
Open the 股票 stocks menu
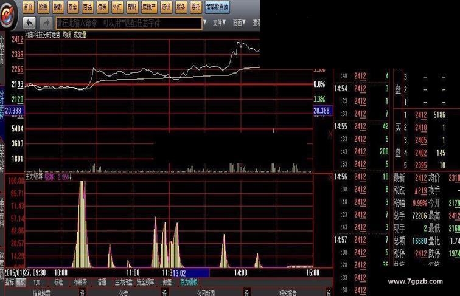point(43,7)
